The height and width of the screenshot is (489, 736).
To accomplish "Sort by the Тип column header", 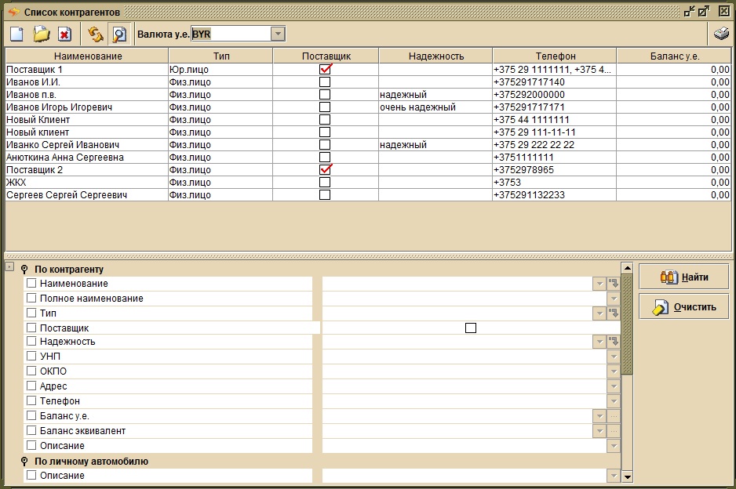I will click(x=221, y=56).
